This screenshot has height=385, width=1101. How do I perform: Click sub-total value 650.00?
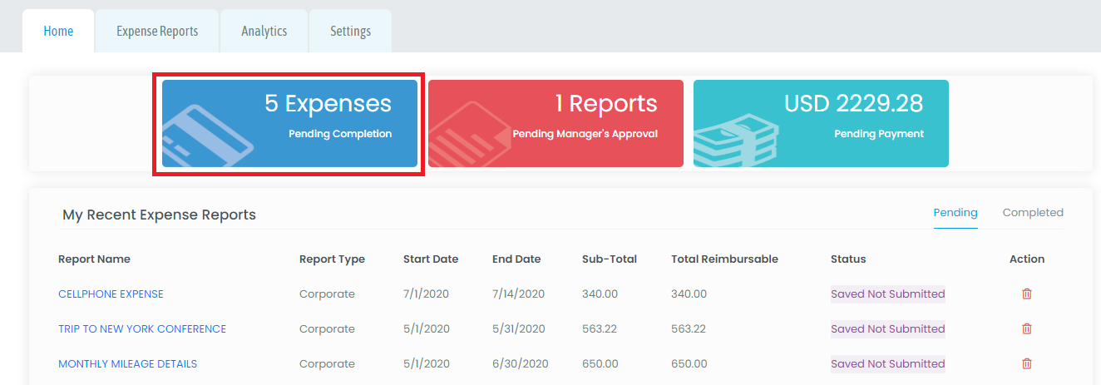pos(600,363)
